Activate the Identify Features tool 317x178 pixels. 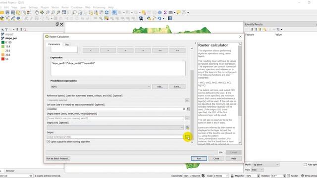pyautogui.click(x=114, y=12)
